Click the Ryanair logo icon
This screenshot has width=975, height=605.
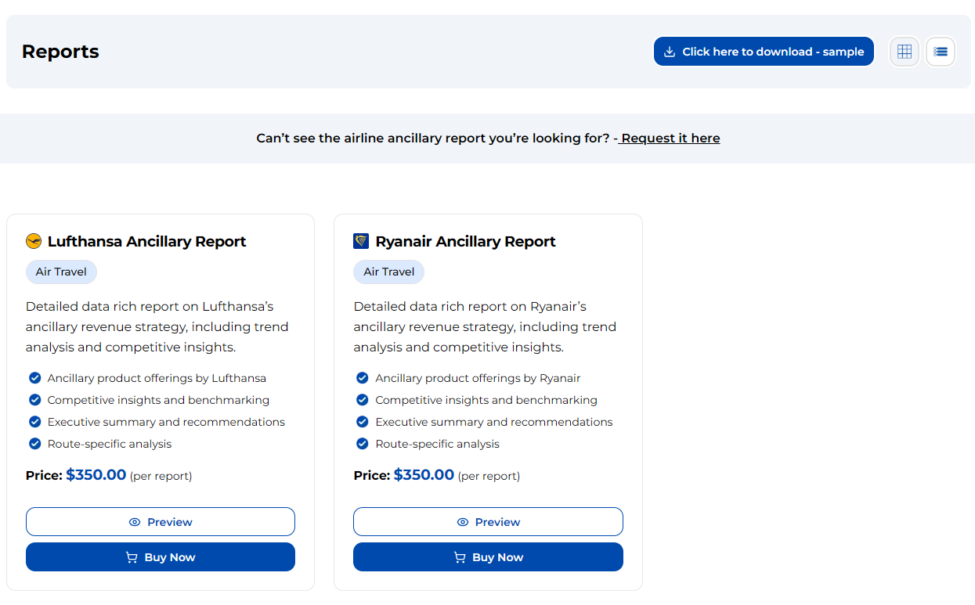(x=361, y=241)
